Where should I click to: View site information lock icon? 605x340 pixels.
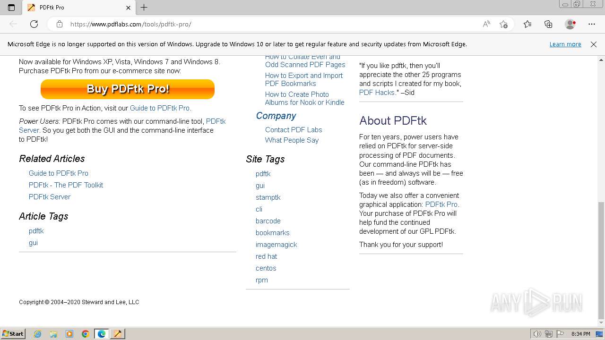pyautogui.click(x=60, y=24)
